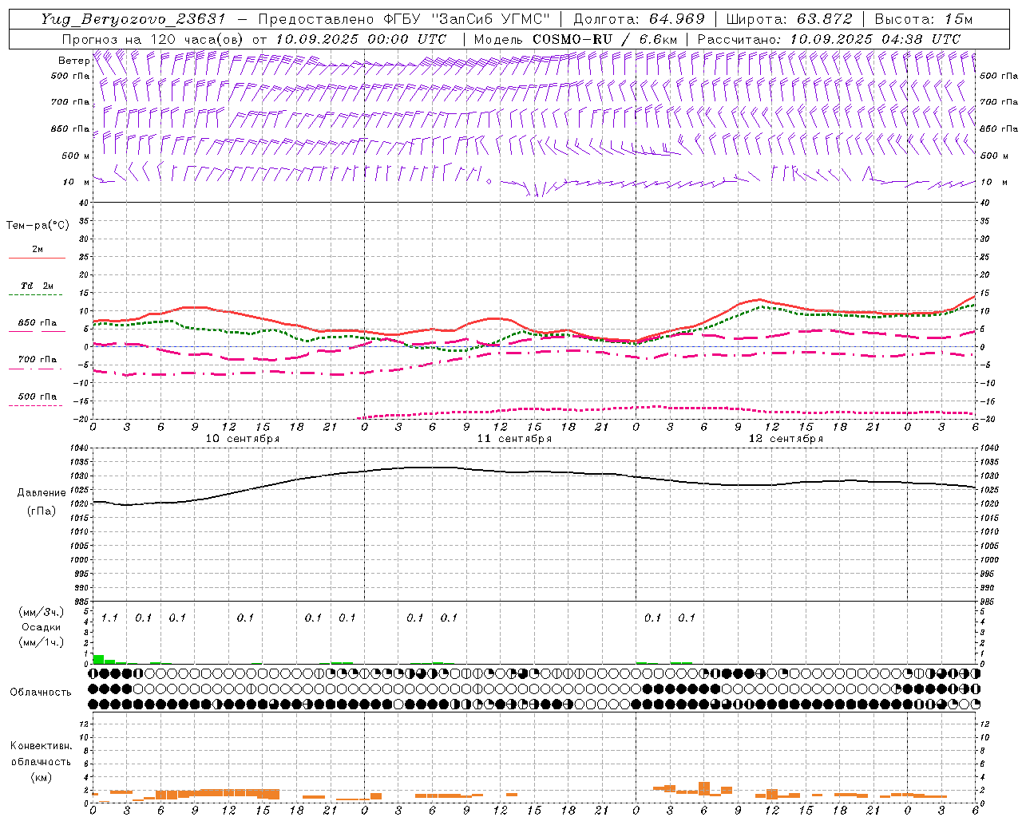
Task: Click the 11 сентября date label
Action: point(514,439)
